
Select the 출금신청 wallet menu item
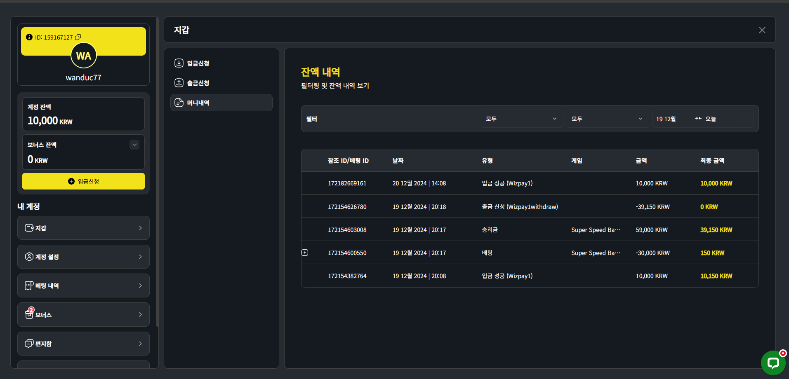click(x=221, y=83)
